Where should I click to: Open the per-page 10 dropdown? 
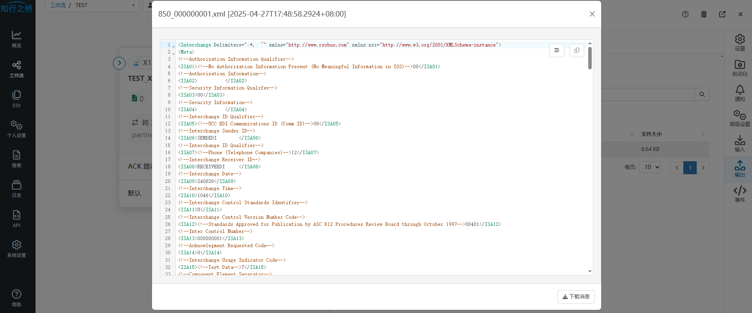pyautogui.click(x=650, y=167)
